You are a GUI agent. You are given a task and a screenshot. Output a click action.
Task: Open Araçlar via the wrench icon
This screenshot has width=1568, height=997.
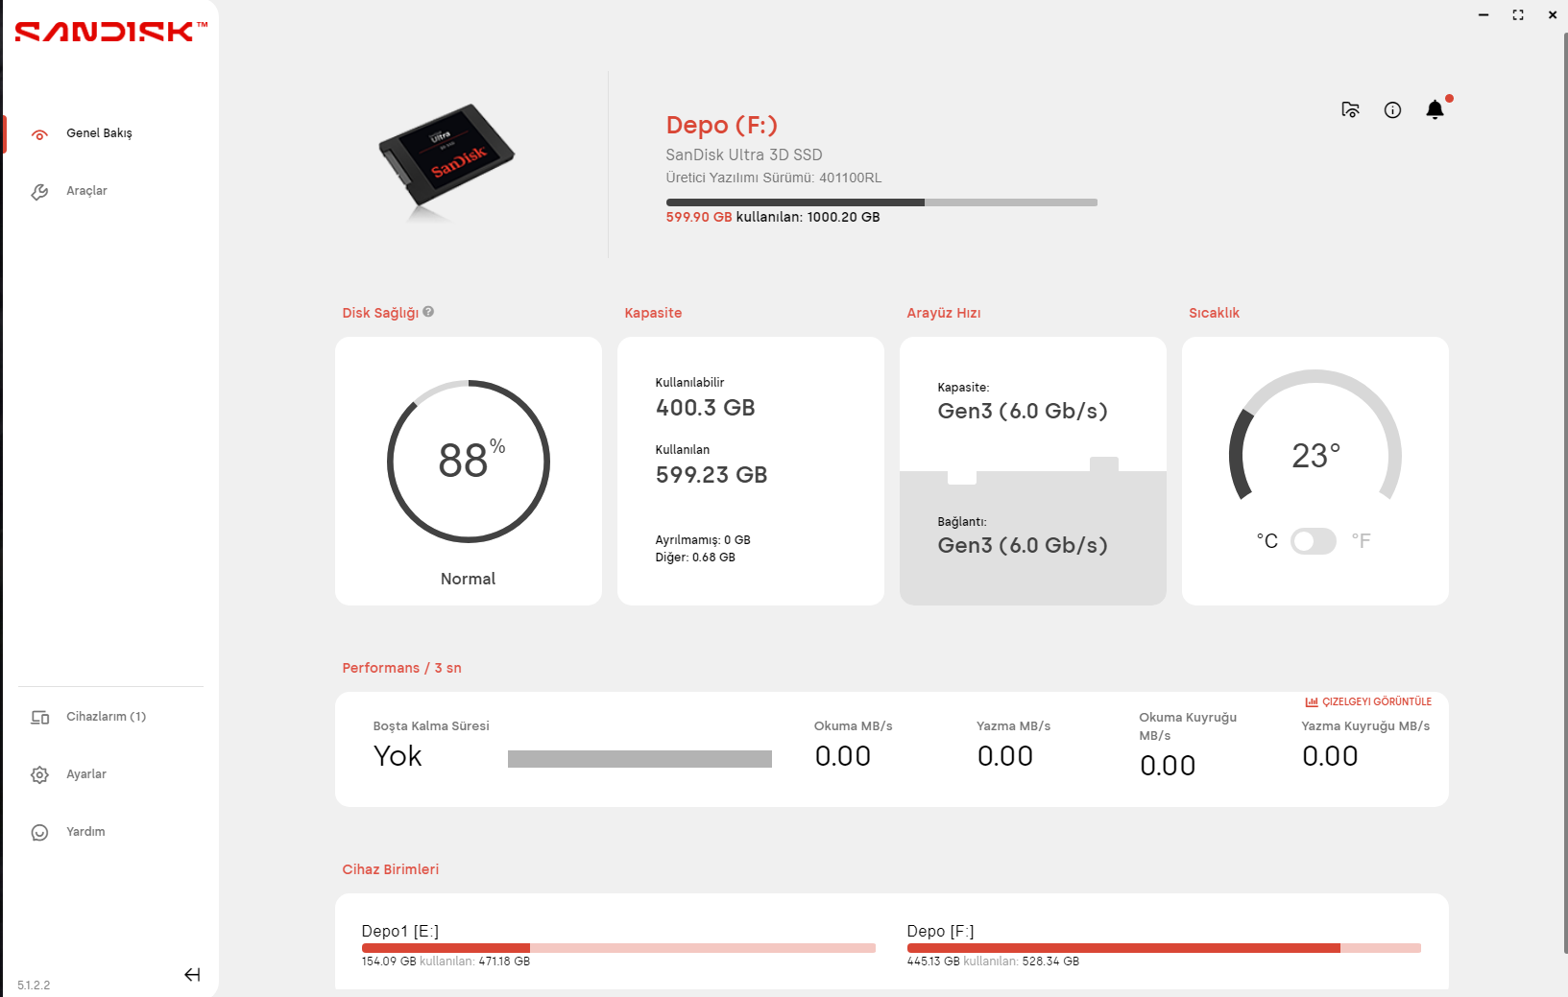click(x=39, y=192)
